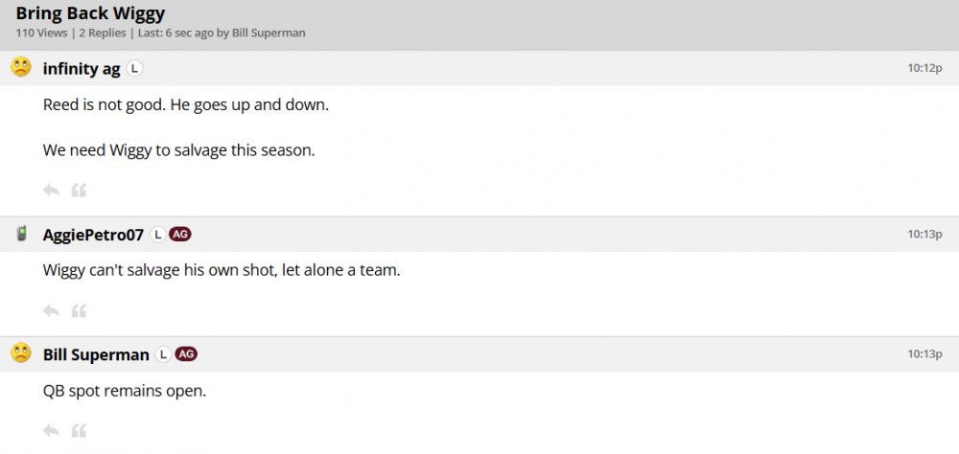The height and width of the screenshot is (454, 959).
Task: Click frowning emoji beside Bill Superman
Action: [x=21, y=353]
